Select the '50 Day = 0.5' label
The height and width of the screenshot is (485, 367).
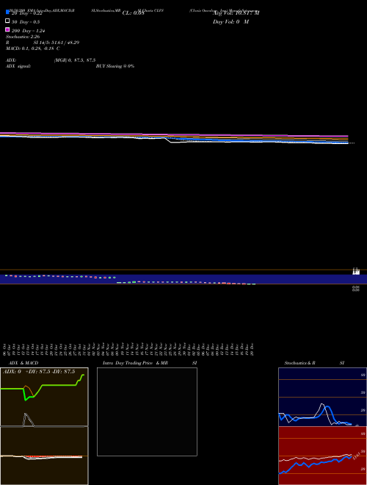[26, 22]
